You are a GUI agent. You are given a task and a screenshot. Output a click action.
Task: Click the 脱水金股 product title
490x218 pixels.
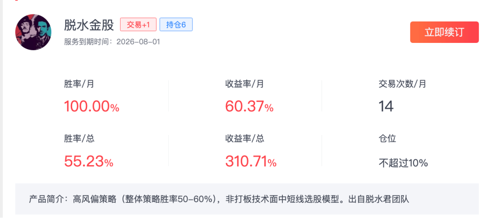(x=89, y=25)
